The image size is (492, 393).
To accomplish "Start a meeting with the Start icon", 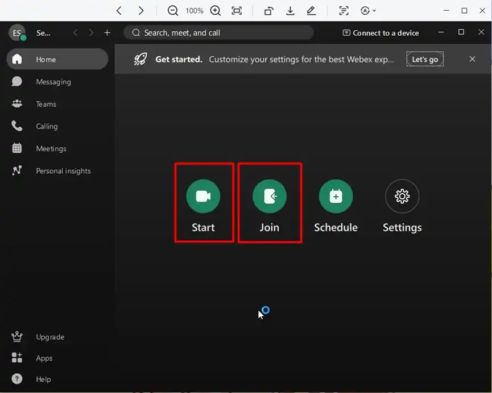I will coord(204,196).
